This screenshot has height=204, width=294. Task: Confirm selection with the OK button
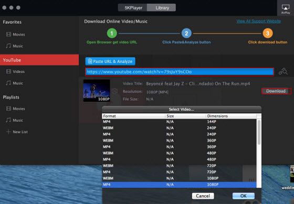(x=244, y=196)
